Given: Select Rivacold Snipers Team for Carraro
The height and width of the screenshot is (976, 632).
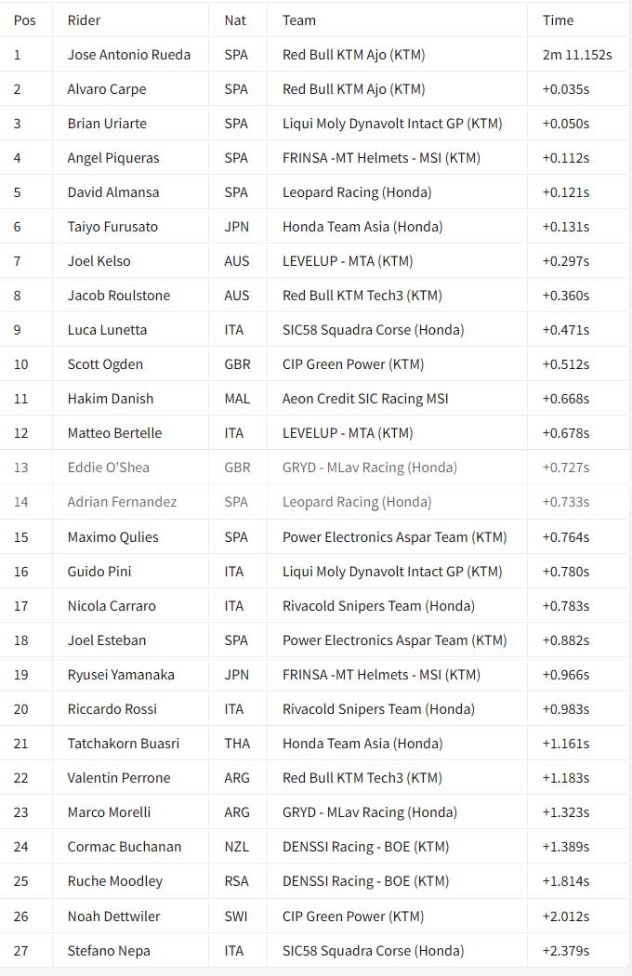Looking at the screenshot, I should [x=378, y=606].
